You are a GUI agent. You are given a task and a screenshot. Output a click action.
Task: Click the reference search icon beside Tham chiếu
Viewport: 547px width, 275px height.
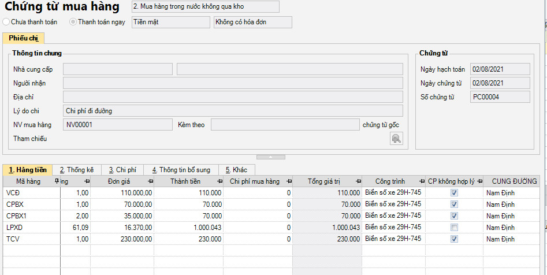(396, 139)
